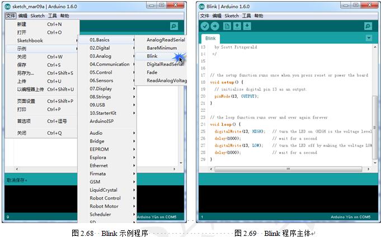Image resolution: width=381 pixels, height=237 pixels.
Task: Choose 页面设置 menu entry
Action: (x=42, y=101)
